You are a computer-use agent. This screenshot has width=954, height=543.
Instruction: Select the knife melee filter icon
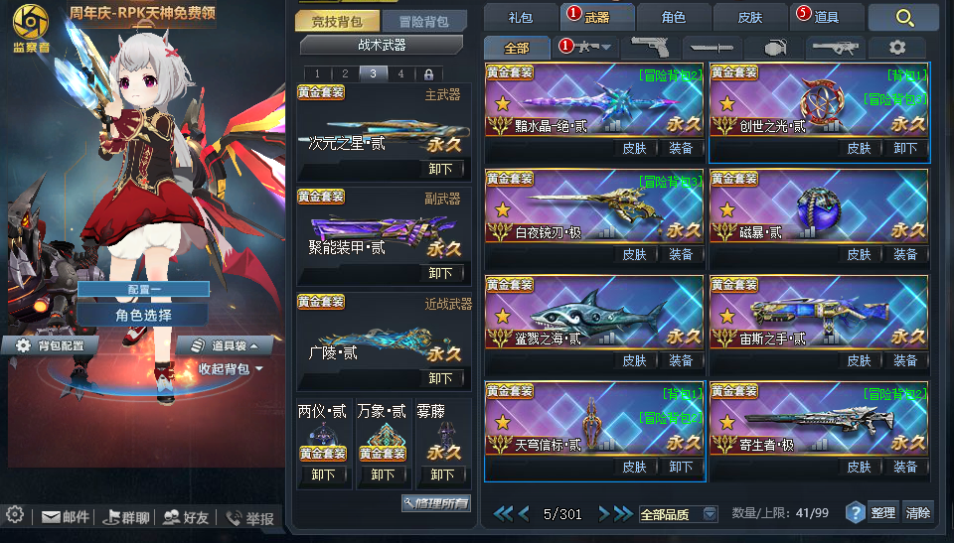coord(712,48)
